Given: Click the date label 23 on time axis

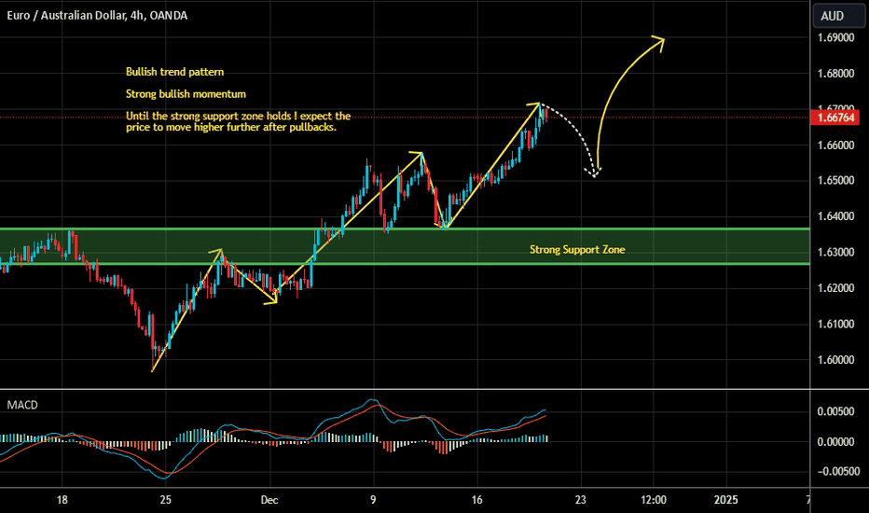Looking at the screenshot, I should click(580, 500).
